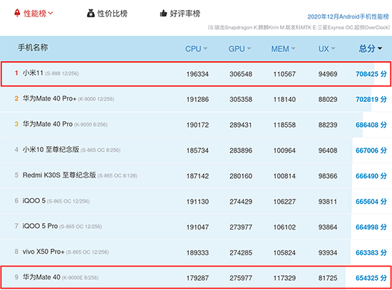Image resolution: width=392 pixels, height=290 pixels.
Task: Sort the table by the MEM column
Action: click(x=283, y=48)
